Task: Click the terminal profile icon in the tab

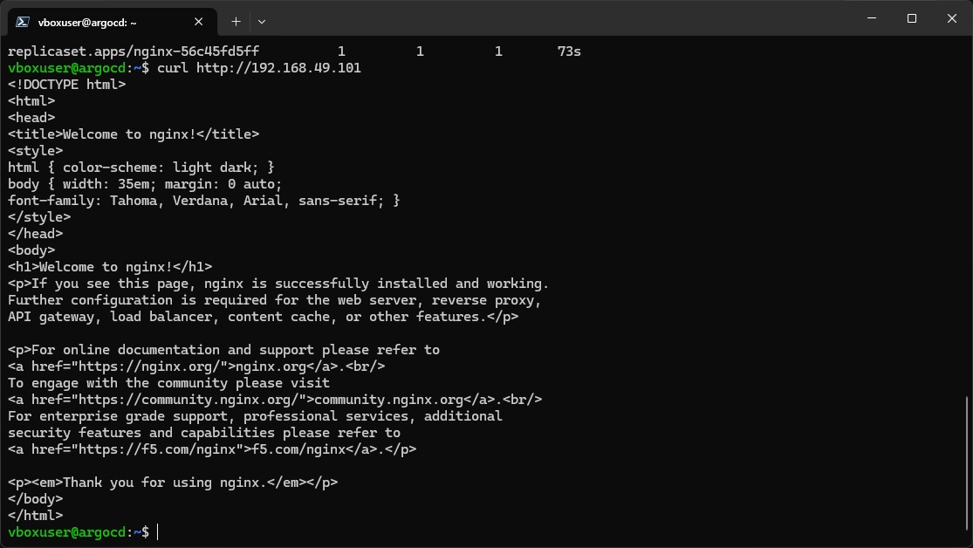Action: 23,22
